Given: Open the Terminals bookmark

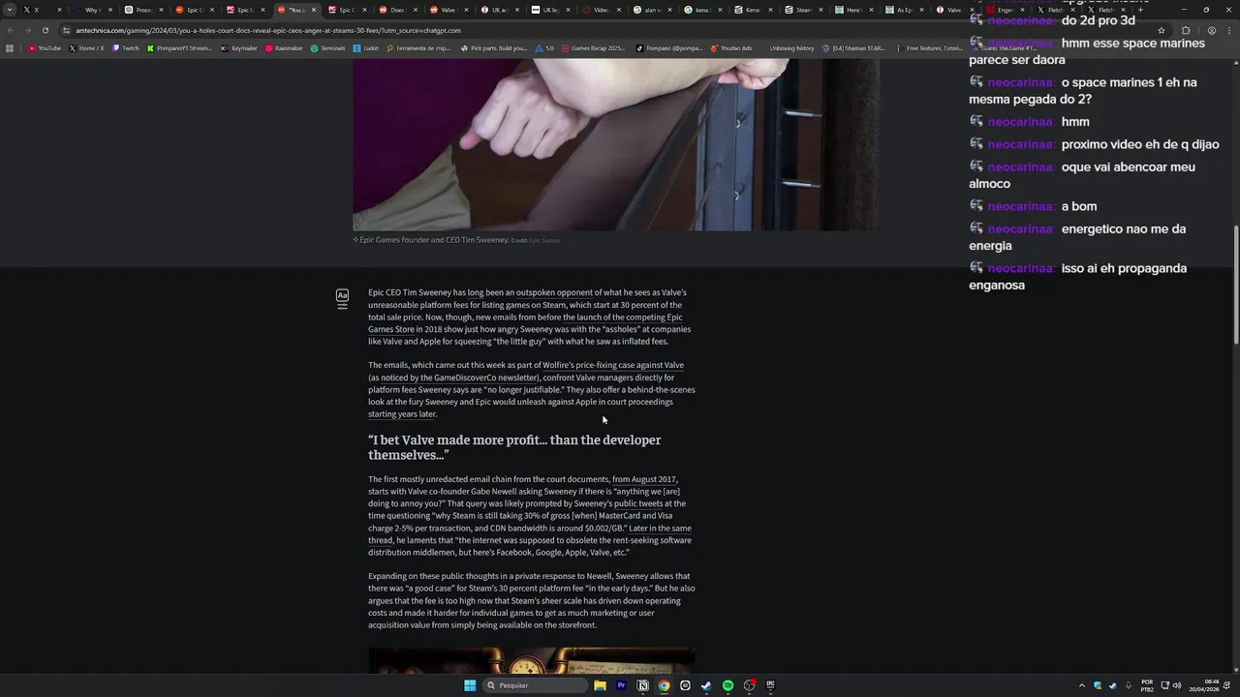Looking at the screenshot, I should (328, 47).
